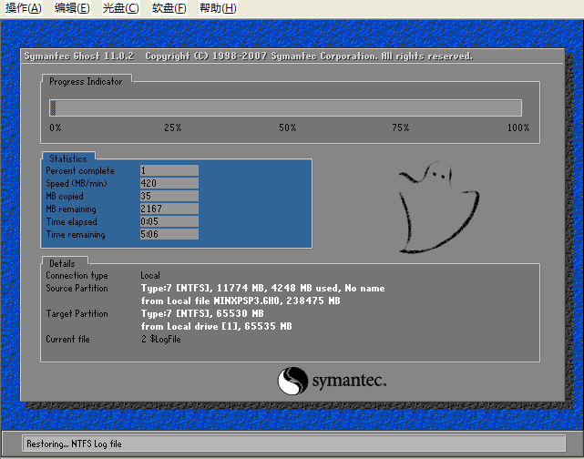The width and height of the screenshot is (584, 459).
Task: Click the 25% progress marker
Action: pos(173,127)
